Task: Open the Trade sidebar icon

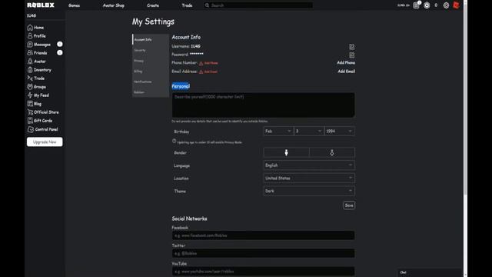Action: [x=30, y=78]
